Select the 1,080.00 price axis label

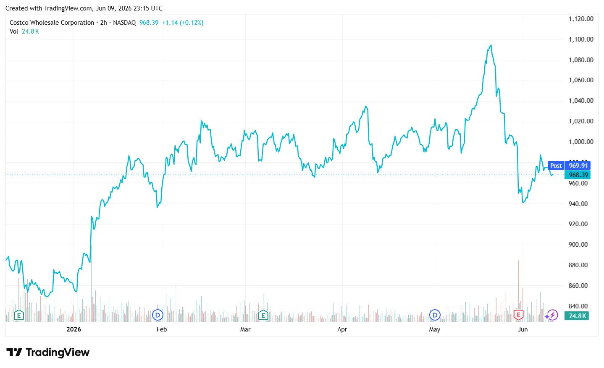click(x=581, y=60)
